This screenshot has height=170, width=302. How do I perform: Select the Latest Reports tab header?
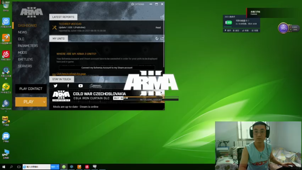click(x=63, y=17)
